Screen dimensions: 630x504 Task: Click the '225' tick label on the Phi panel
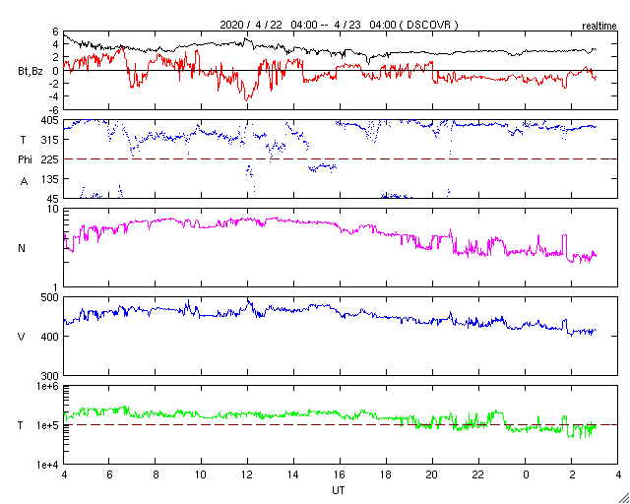coord(50,159)
